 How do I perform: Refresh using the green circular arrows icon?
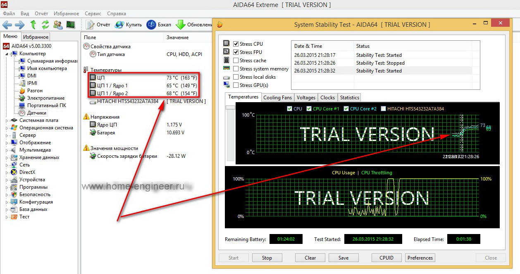[45, 24]
